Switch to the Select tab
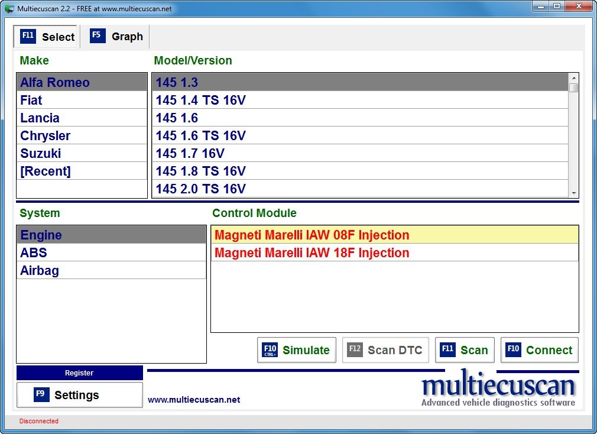 (46, 36)
